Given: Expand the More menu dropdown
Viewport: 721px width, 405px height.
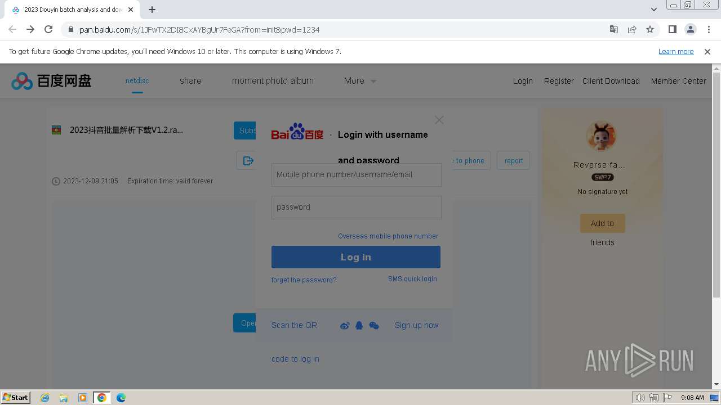Looking at the screenshot, I should pos(360,81).
